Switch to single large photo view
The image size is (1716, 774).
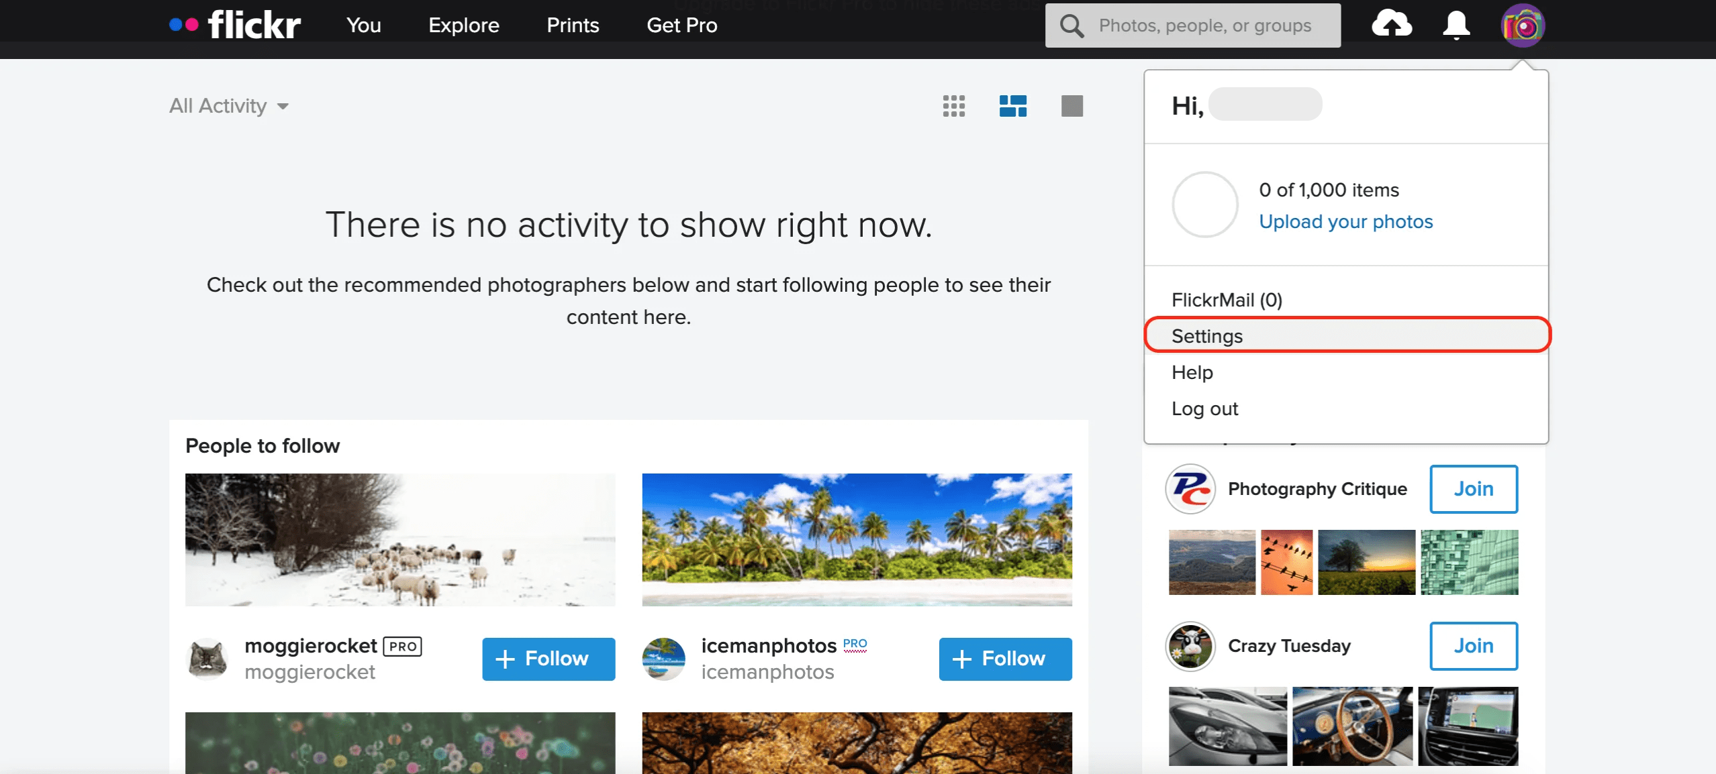click(1071, 106)
